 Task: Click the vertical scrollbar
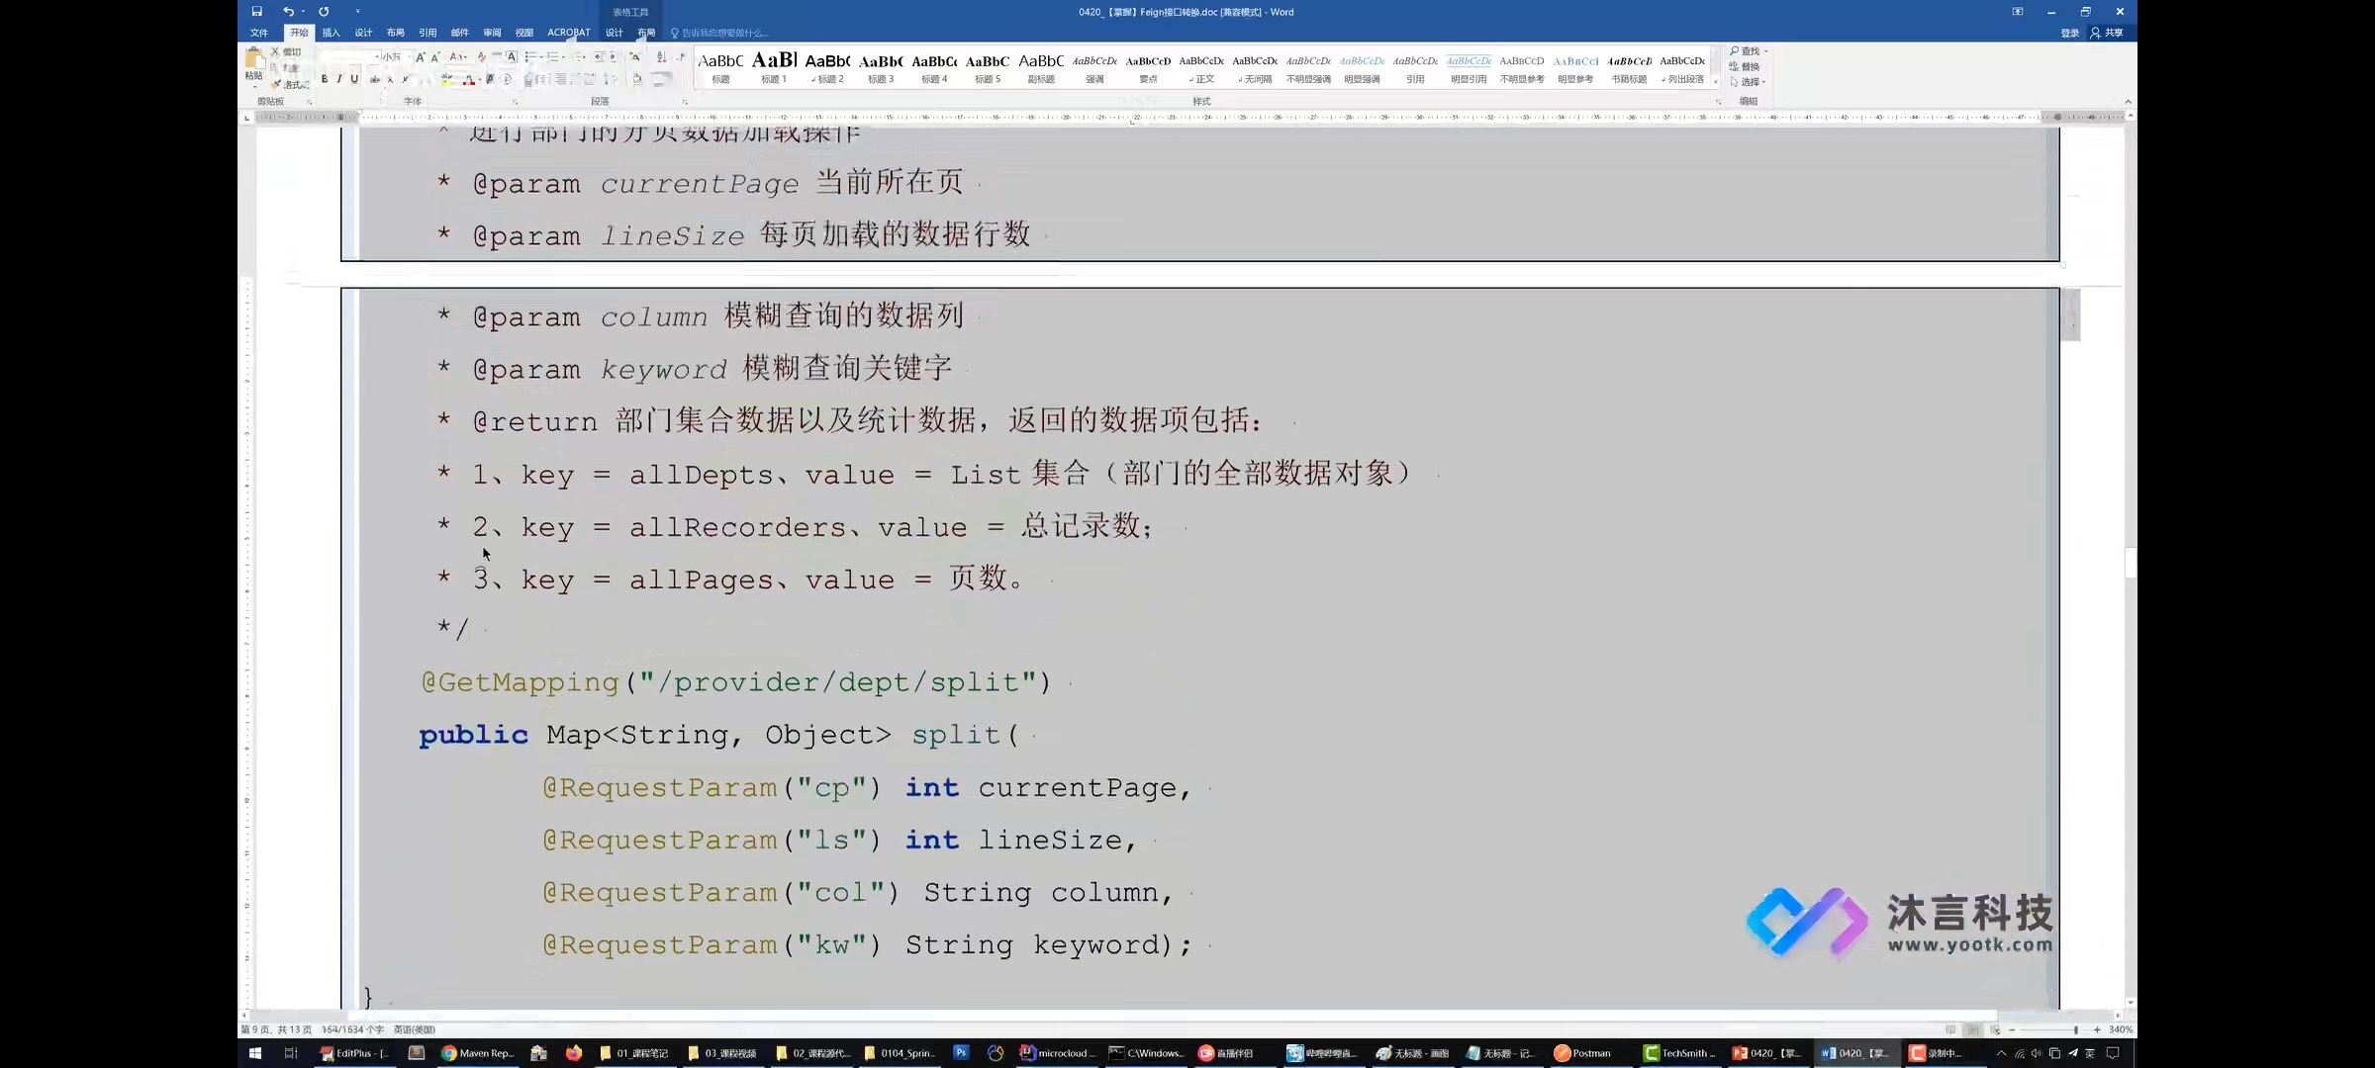point(2131,562)
